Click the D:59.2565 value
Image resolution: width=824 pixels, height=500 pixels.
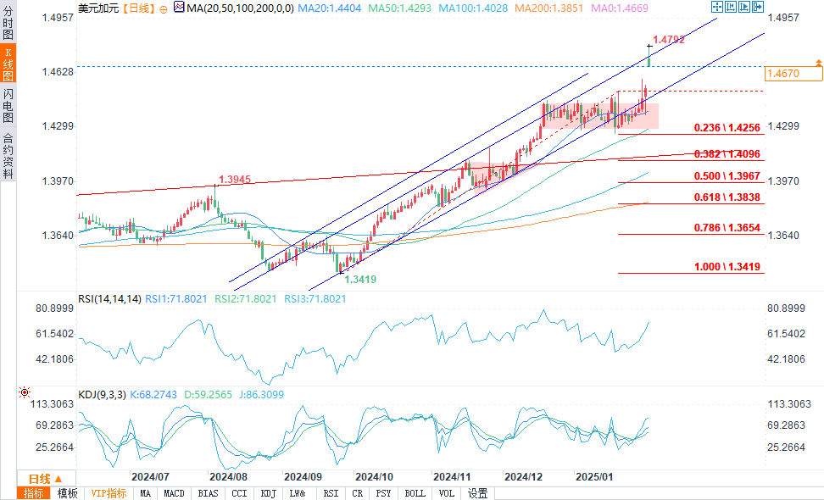[208, 394]
